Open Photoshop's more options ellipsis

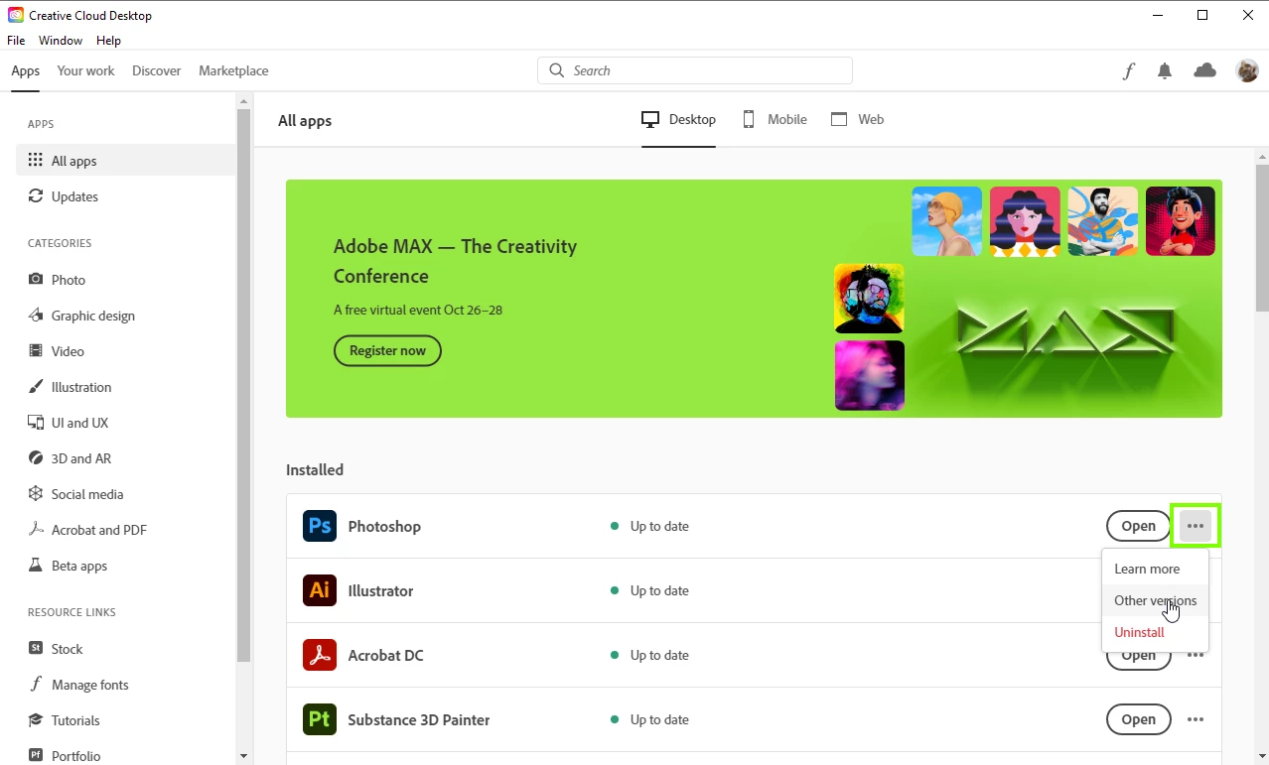[1196, 526]
